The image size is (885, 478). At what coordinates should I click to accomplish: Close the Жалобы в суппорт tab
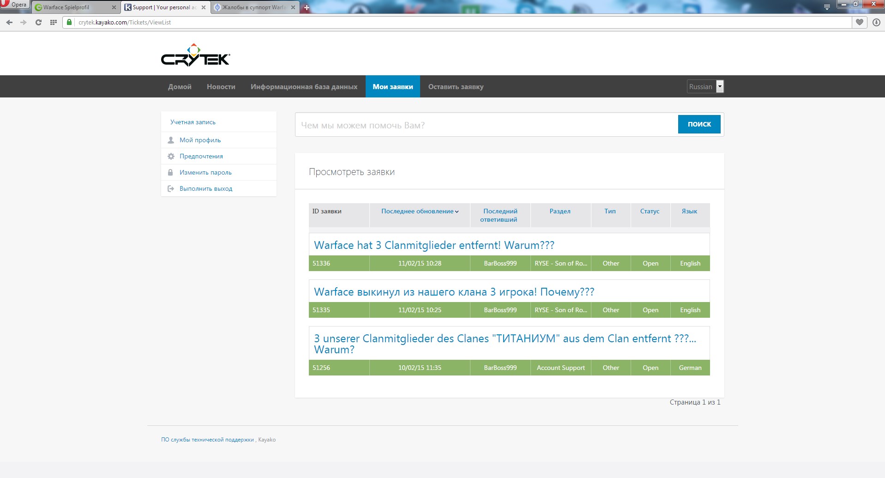point(293,7)
